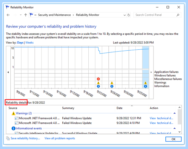Sort list by Date column
This screenshot has width=188, height=149.
[x=119, y=108]
